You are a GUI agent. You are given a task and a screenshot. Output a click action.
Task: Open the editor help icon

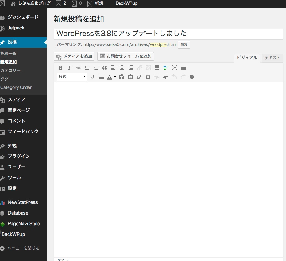coord(192,77)
